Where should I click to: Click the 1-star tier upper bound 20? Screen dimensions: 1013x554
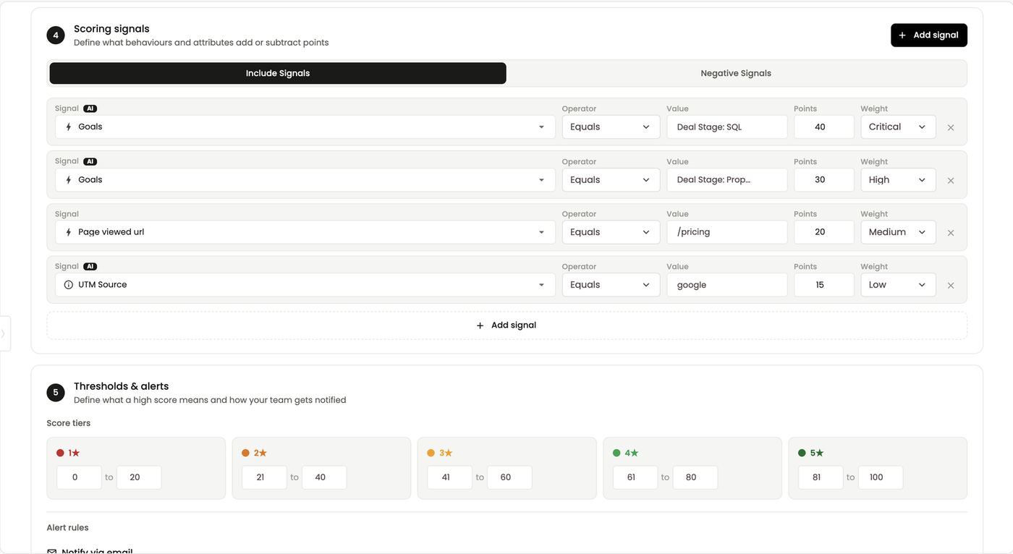139,477
